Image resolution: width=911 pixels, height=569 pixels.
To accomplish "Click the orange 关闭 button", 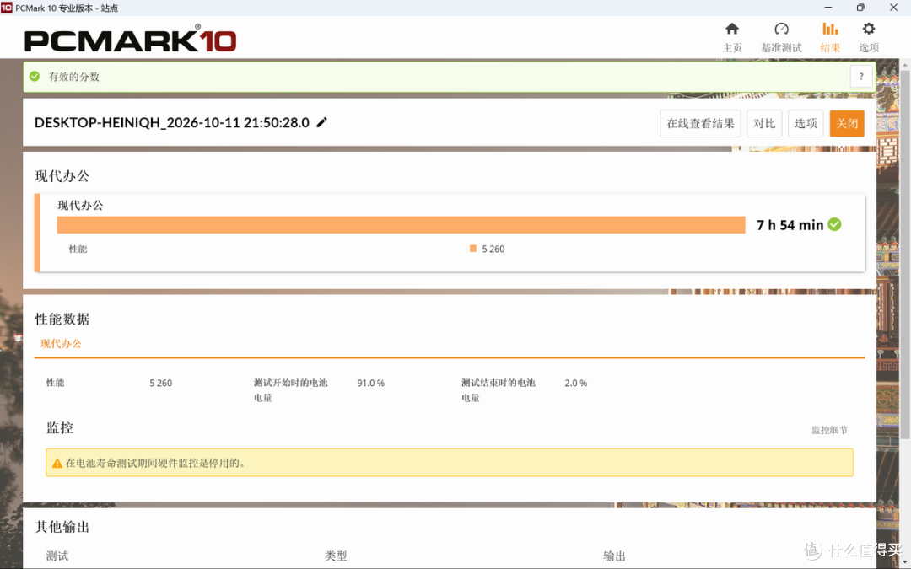I will (847, 123).
